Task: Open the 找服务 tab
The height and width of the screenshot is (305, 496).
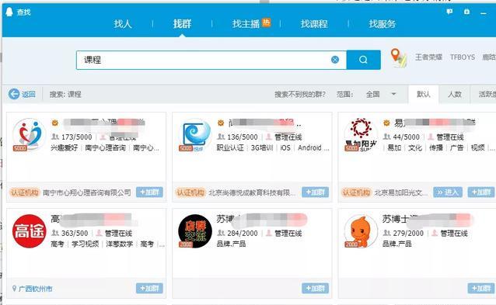Action: [382, 24]
